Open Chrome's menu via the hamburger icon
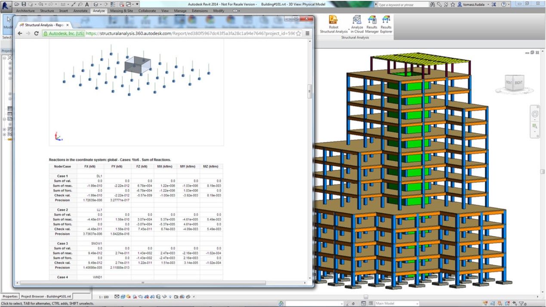 [307, 33]
